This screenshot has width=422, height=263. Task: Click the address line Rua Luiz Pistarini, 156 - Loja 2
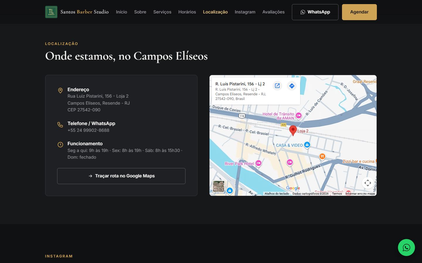98,96
